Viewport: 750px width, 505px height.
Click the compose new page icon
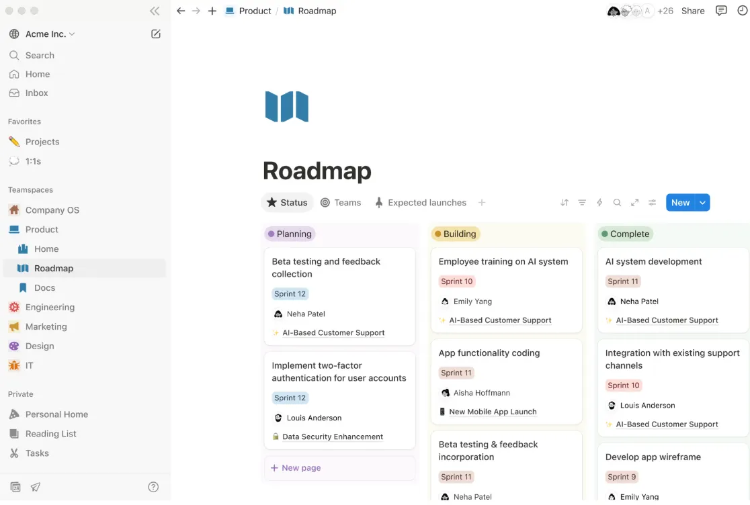(x=156, y=34)
